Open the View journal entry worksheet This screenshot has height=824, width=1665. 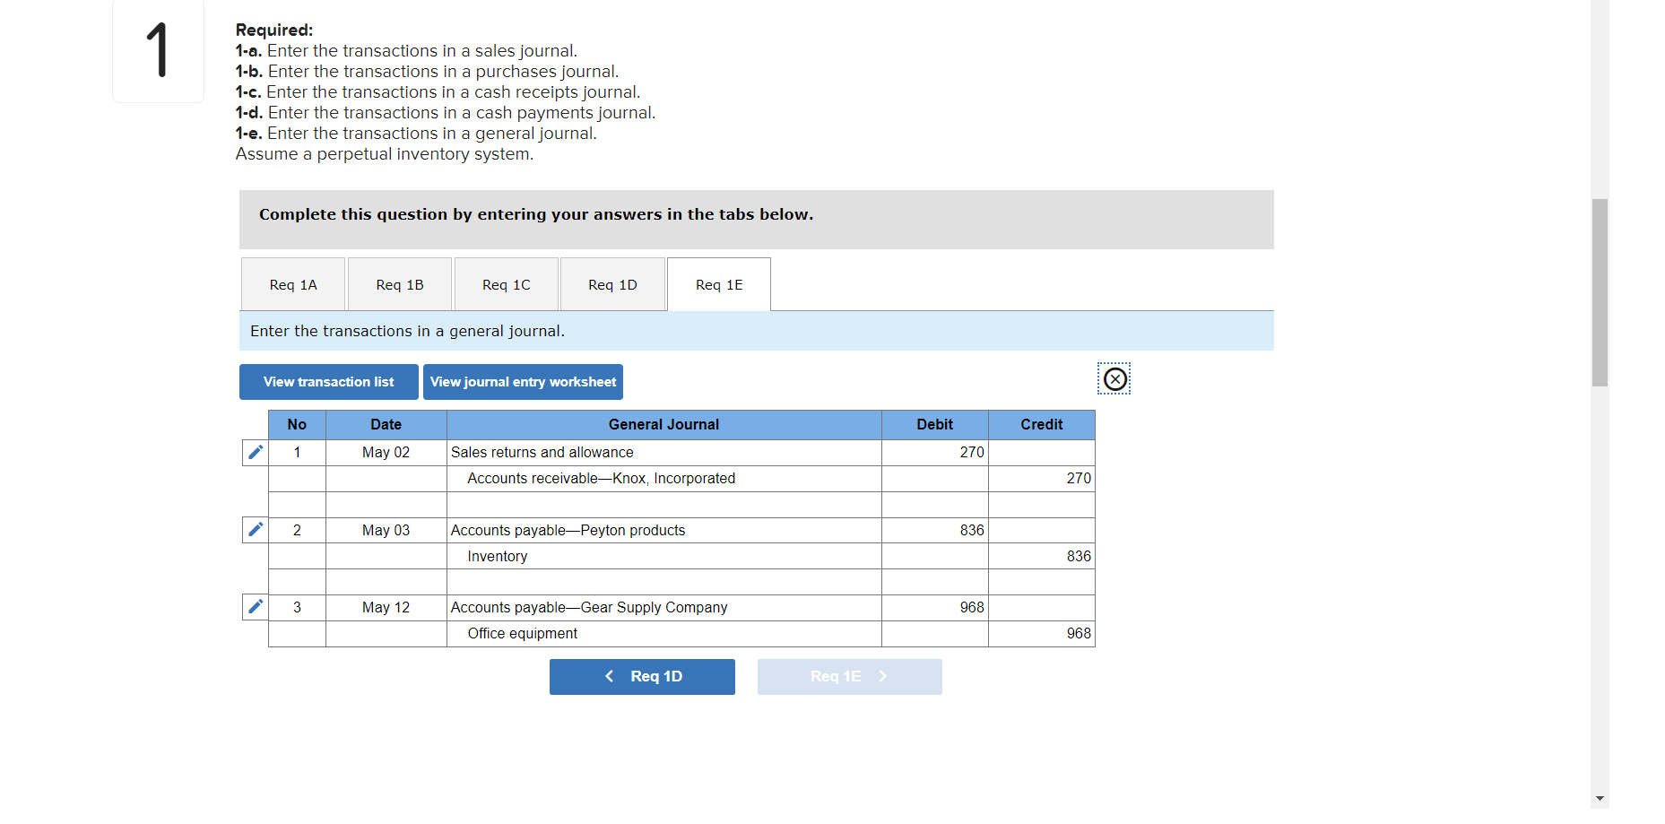(x=523, y=381)
